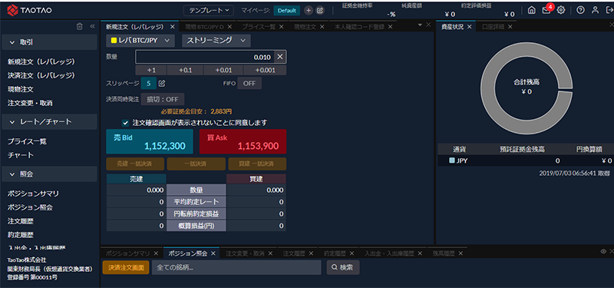This screenshot has width=614, height=288.
Task: Toggle the FIFO OFF switch
Action: (x=249, y=83)
